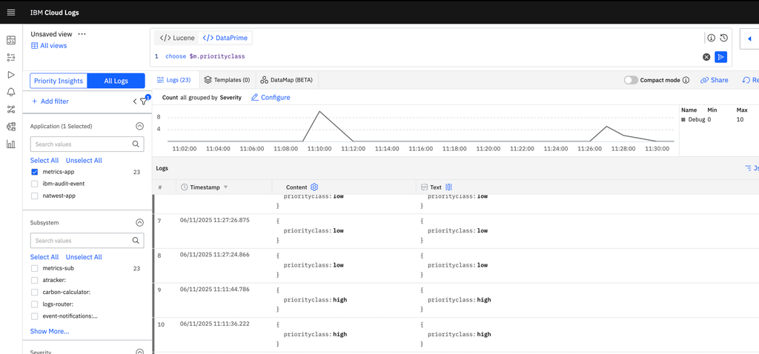Uncheck metrics-app application
Viewport: 759px width, 354px height.
(34, 172)
